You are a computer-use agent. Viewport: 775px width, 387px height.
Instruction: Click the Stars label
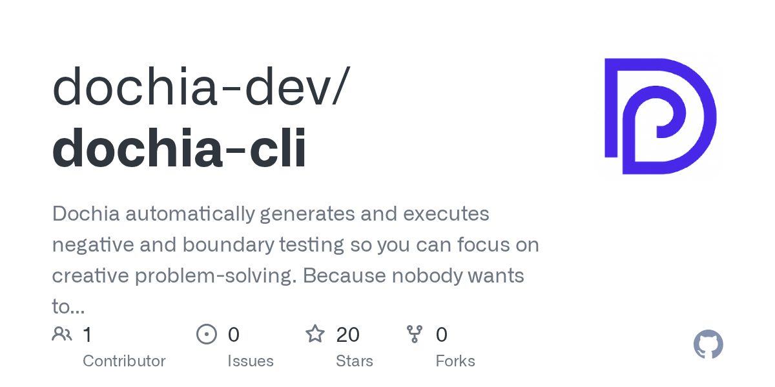[x=355, y=361]
